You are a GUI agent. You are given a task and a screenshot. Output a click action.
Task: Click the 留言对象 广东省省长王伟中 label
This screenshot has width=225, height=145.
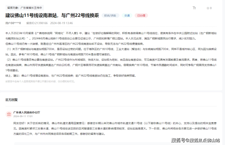(25, 8)
